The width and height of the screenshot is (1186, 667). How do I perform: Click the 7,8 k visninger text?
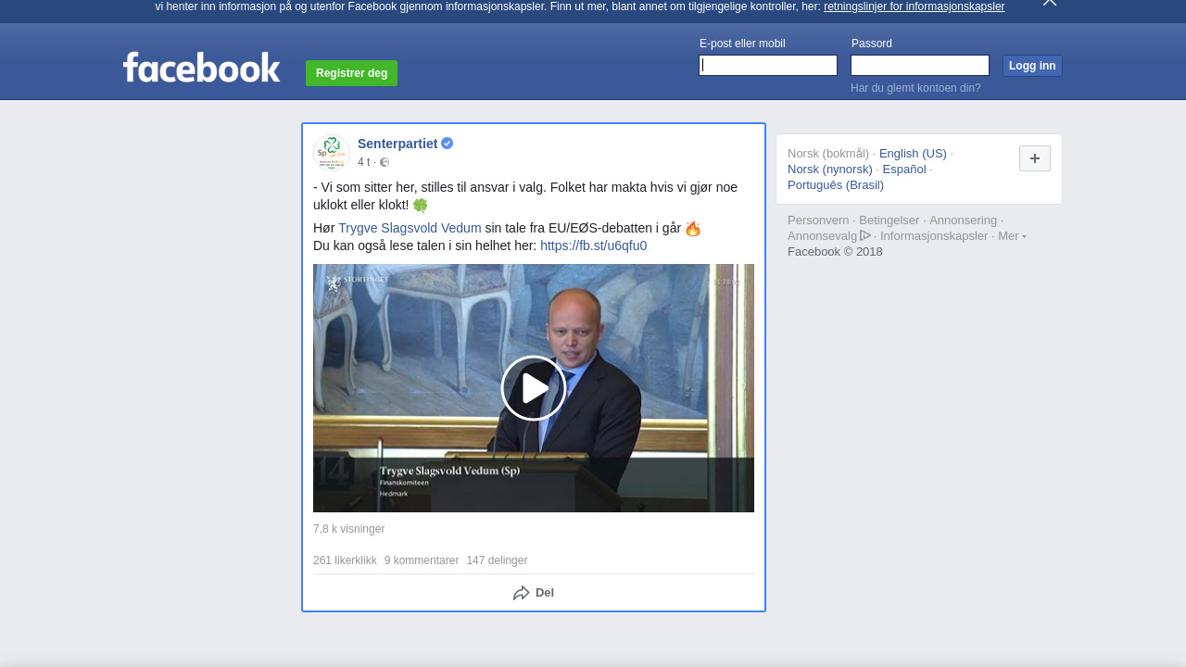(348, 529)
